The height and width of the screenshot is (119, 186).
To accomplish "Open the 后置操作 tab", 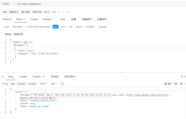I will [x=102, y=19].
